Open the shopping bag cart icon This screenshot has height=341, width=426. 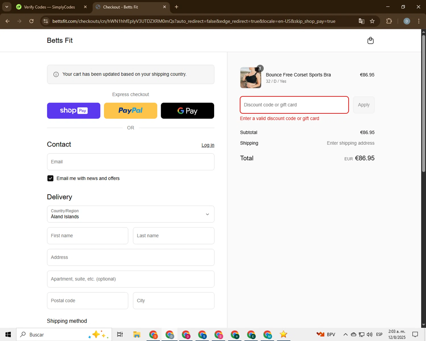pos(370,41)
